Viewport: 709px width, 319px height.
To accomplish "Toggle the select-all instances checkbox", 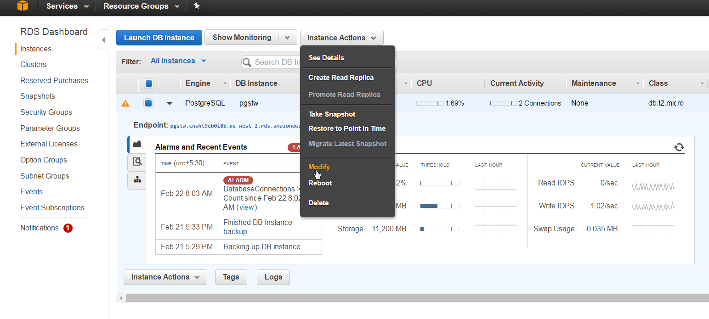I will 148,84.
